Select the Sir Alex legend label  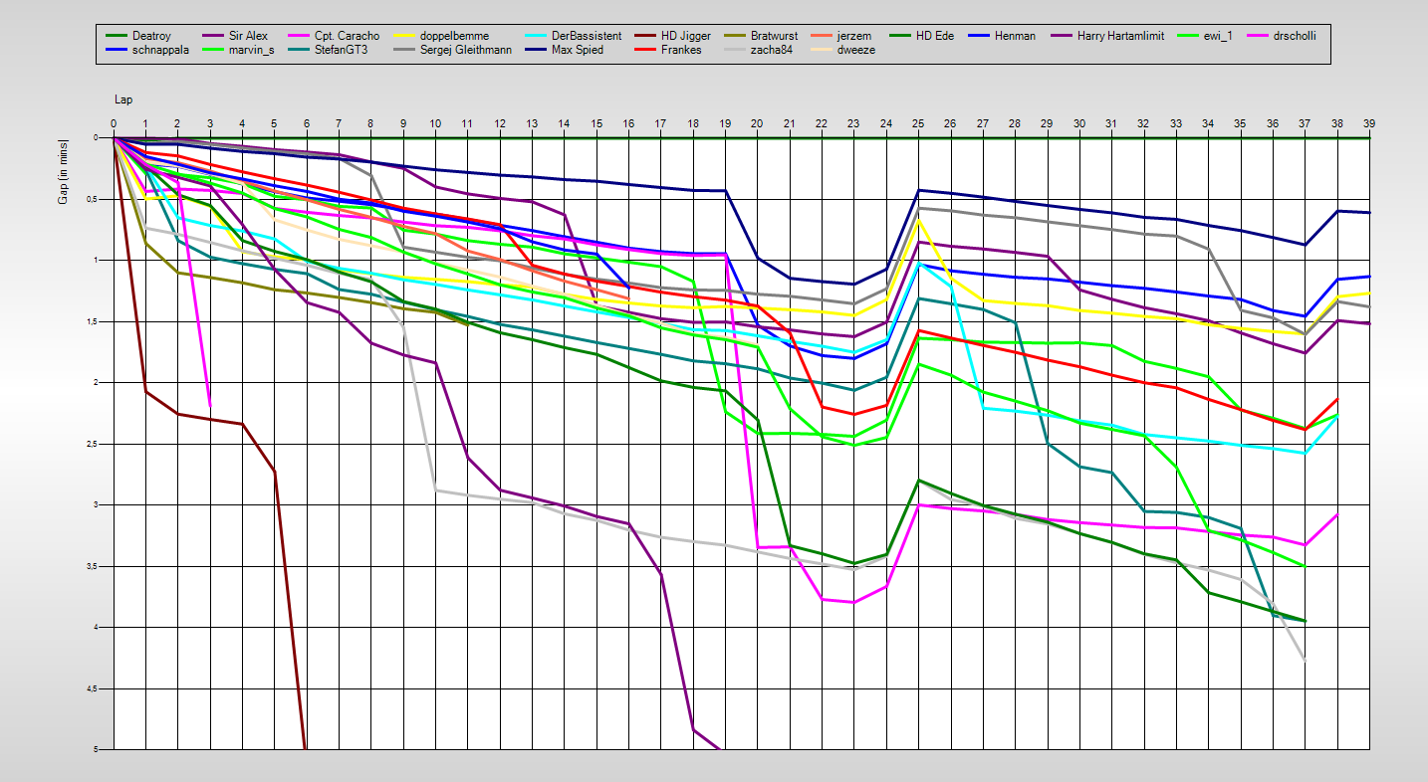point(248,36)
